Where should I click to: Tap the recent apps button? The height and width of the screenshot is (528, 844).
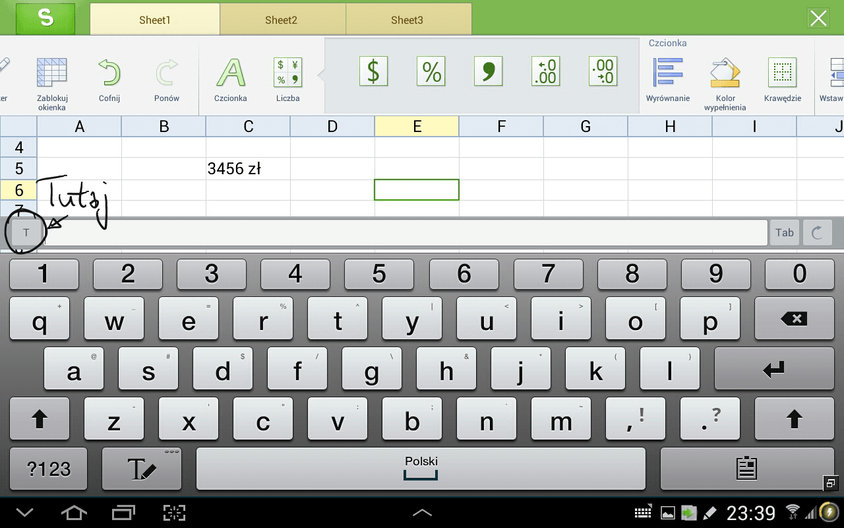pos(124,512)
